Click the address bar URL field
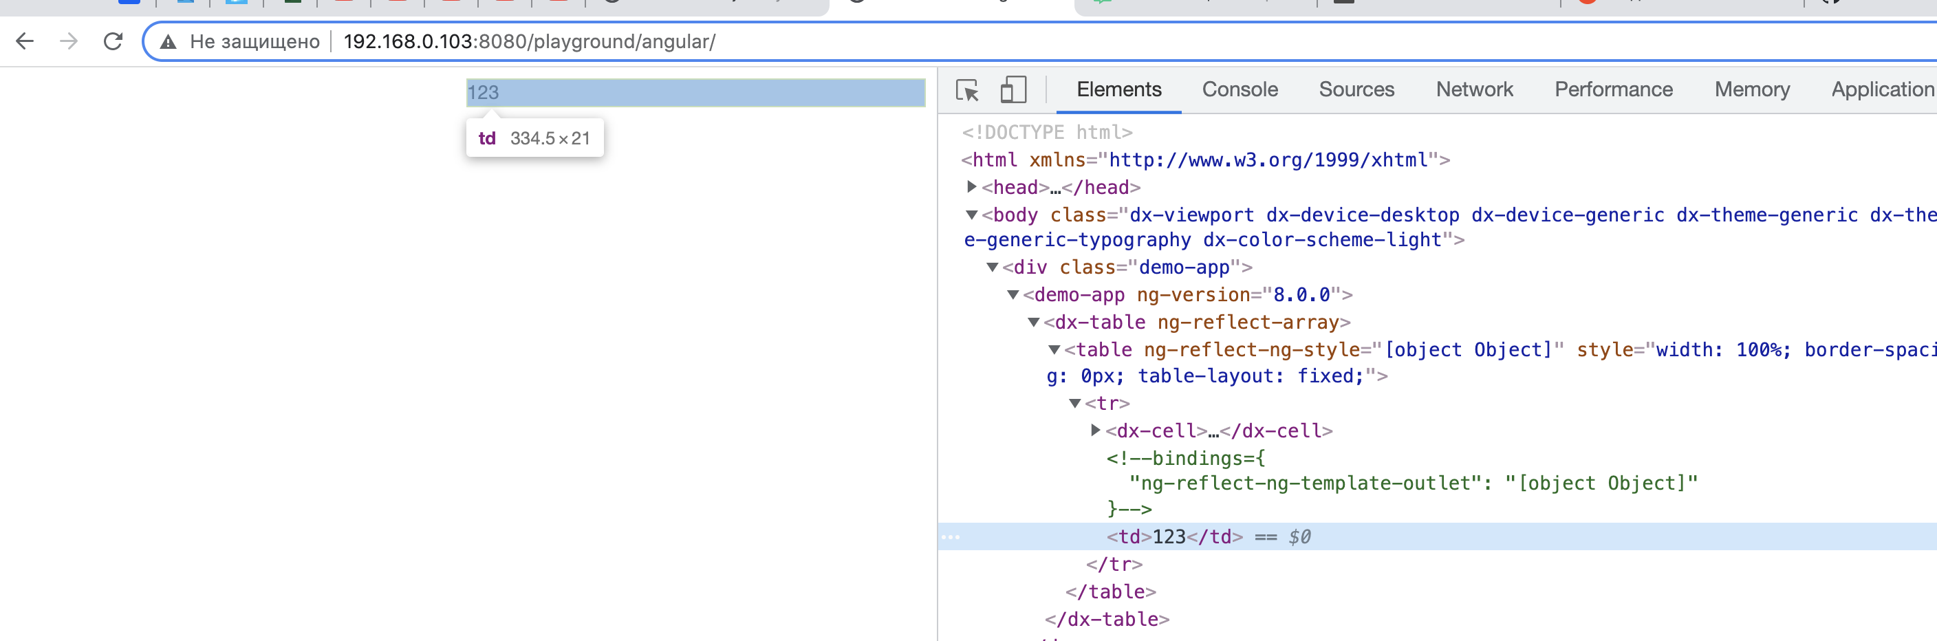 coord(526,41)
